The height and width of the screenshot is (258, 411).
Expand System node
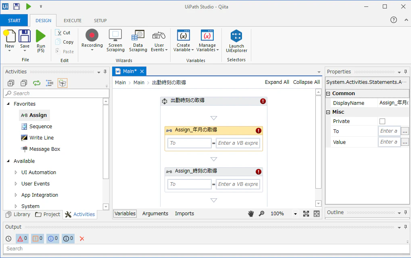[16, 206]
